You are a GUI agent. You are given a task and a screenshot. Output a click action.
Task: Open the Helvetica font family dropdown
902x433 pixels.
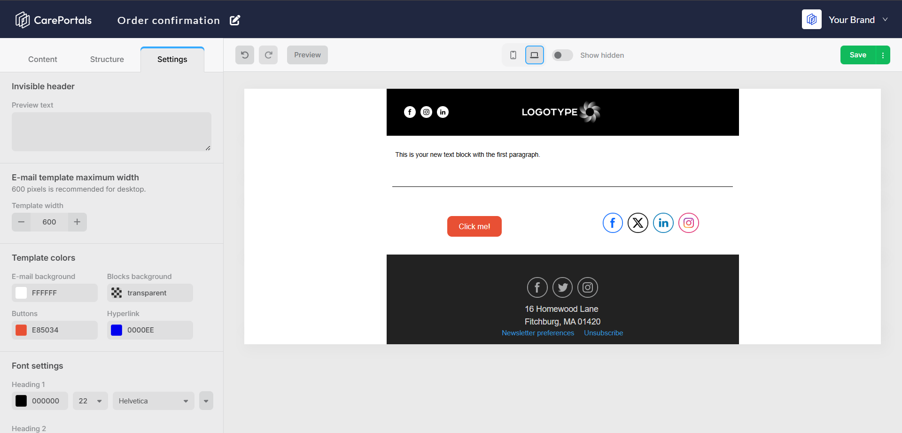154,401
